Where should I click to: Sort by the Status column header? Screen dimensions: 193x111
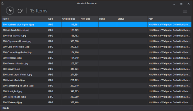coord(132,19)
